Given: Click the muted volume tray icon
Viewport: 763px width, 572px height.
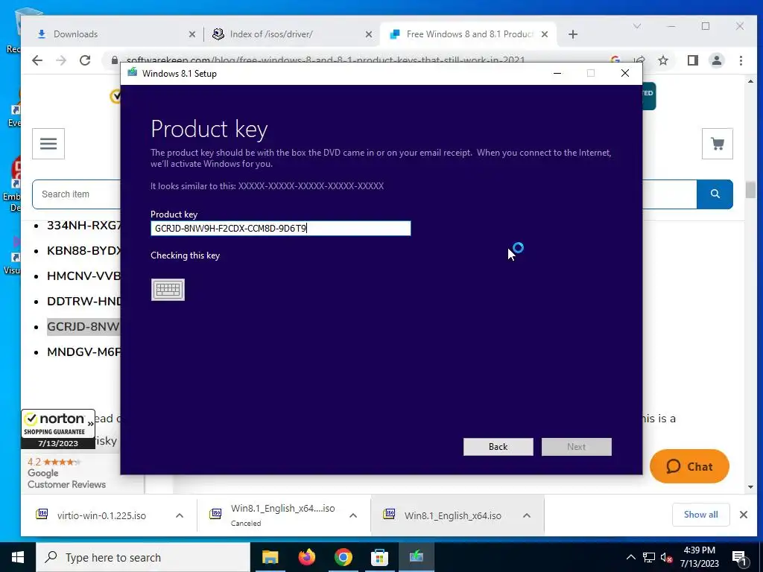Looking at the screenshot, I should click(x=666, y=557).
